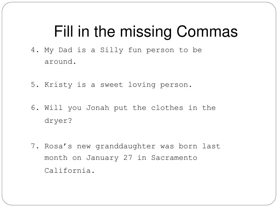Click the number '27' in sentence 7

[x=128, y=158]
